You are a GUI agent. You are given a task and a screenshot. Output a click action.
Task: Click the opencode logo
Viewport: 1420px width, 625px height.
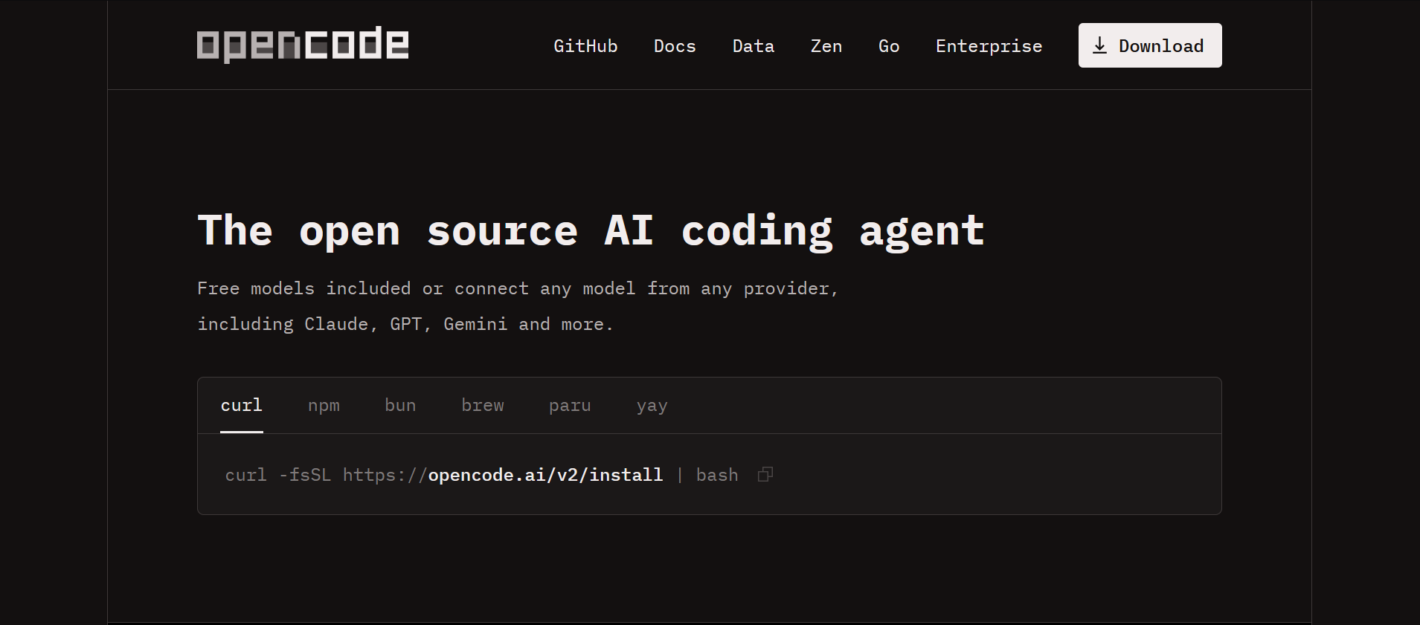303,45
